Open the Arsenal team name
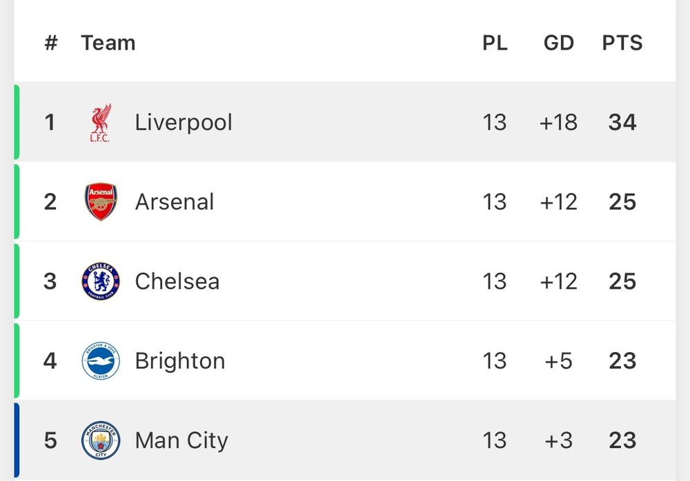The width and height of the screenshot is (690, 481). click(175, 202)
